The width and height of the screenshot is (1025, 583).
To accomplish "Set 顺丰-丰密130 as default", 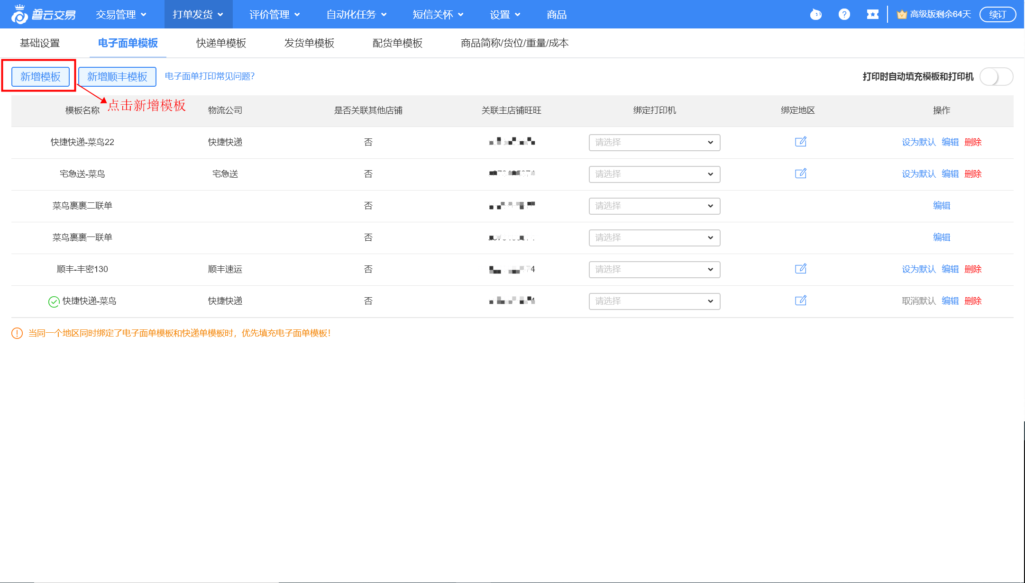I will point(919,269).
